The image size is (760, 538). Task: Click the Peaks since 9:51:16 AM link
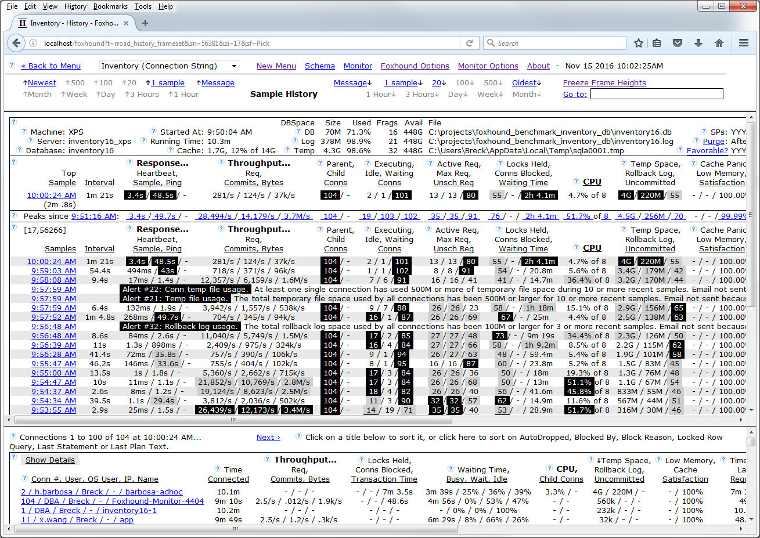[x=94, y=216]
